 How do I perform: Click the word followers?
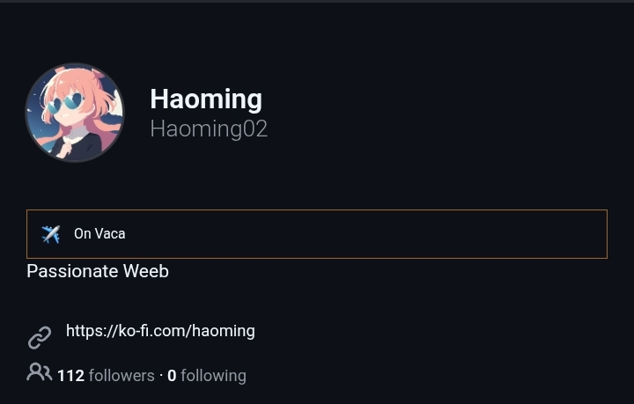click(122, 376)
